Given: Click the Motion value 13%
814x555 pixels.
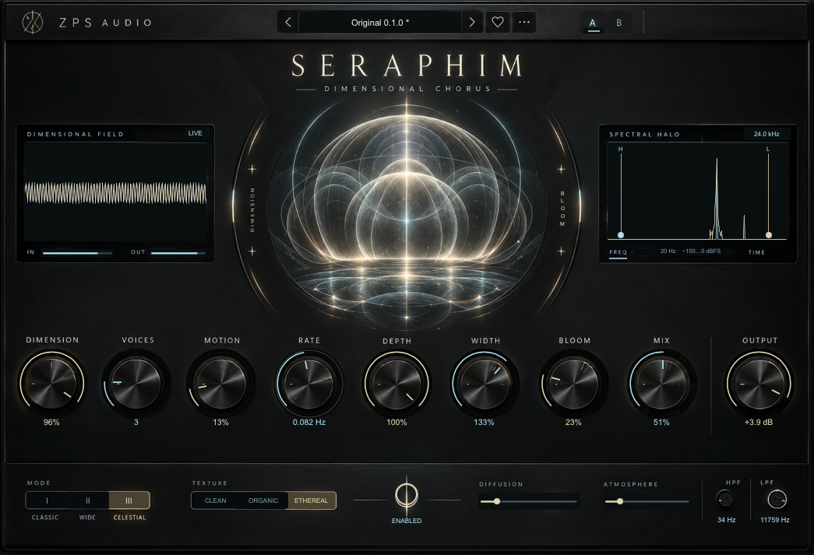Looking at the screenshot, I should (220, 422).
